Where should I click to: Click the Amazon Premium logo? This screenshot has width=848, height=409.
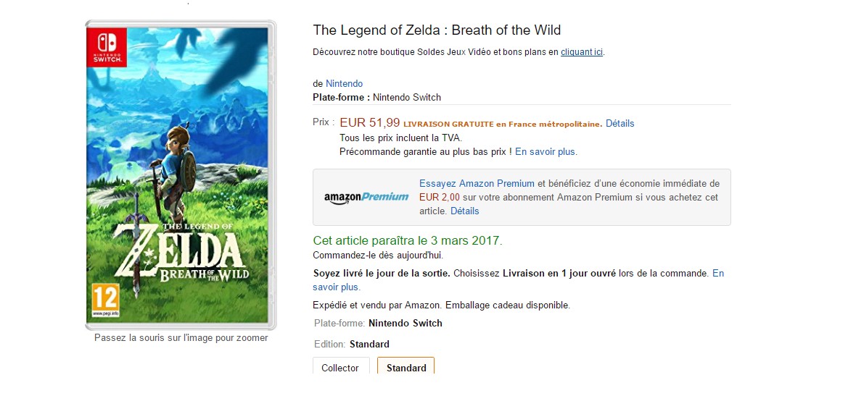(366, 197)
